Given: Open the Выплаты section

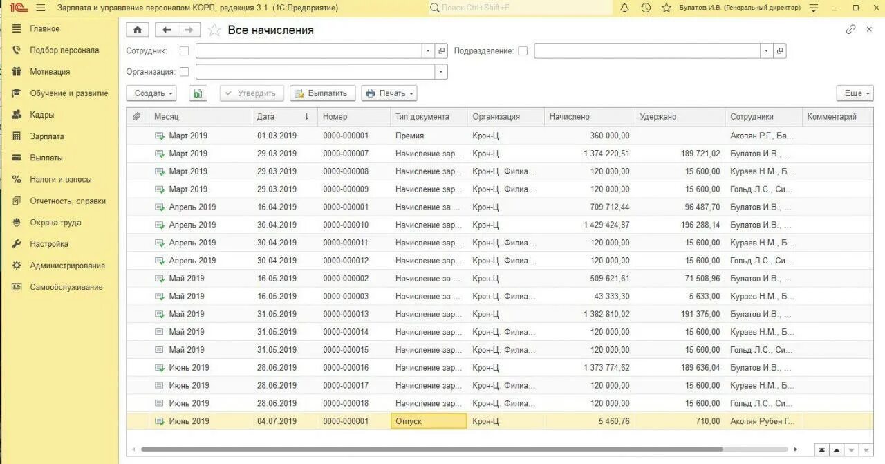Looking at the screenshot, I should 46,158.
